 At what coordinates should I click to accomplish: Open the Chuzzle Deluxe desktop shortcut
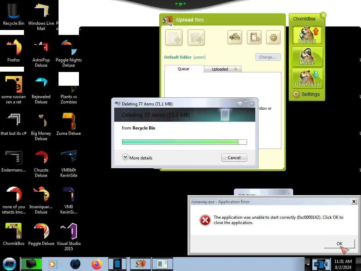point(41,163)
